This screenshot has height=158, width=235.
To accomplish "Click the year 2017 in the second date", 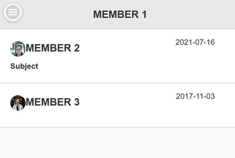I will [183, 96].
